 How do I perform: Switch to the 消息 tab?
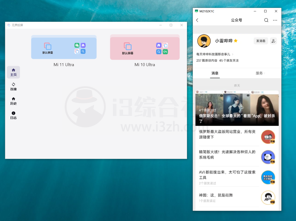[215, 73]
